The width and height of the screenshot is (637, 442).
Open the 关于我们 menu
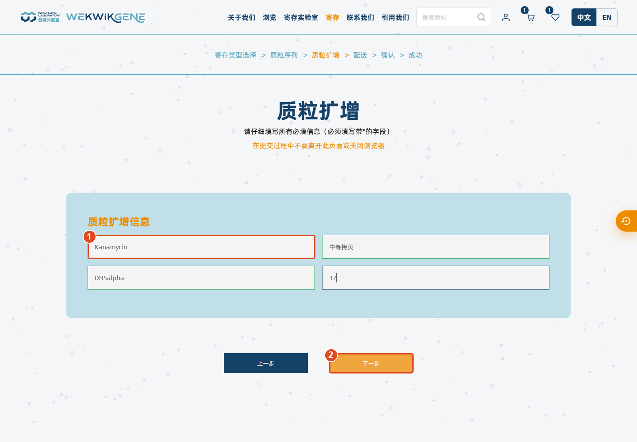click(x=242, y=17)
